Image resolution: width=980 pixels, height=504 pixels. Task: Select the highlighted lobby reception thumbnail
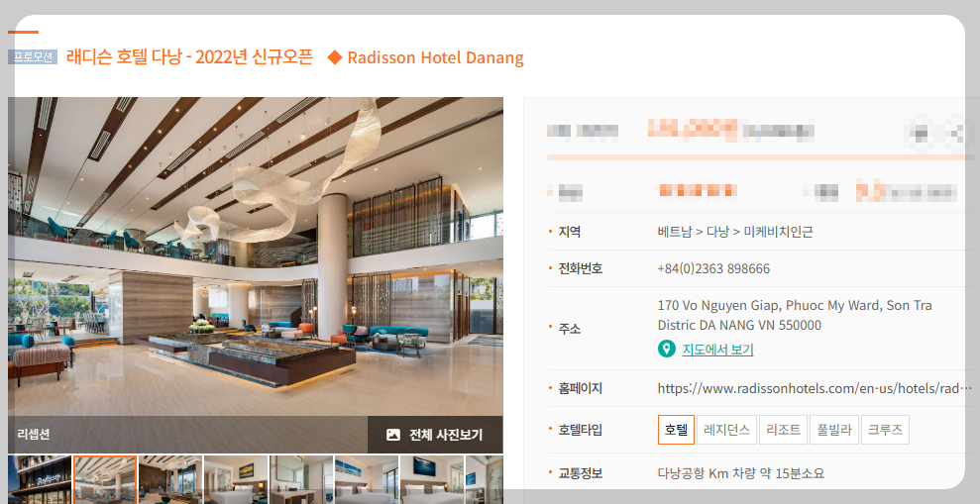click(105, 479)
